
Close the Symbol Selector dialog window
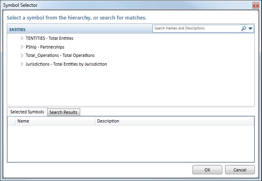(x=256, y=5)
